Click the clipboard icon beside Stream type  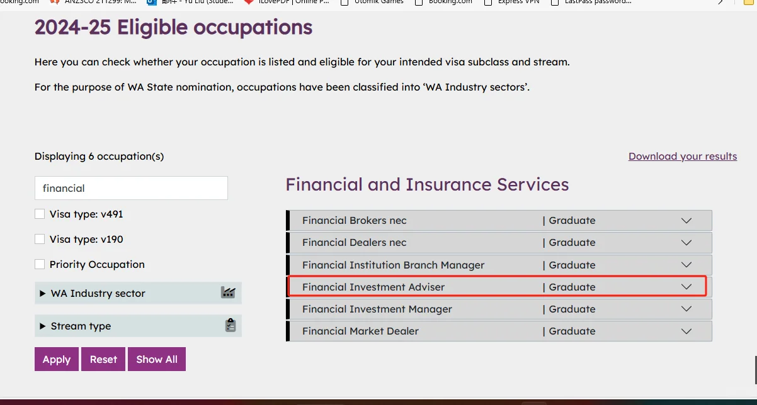point(230,325)
